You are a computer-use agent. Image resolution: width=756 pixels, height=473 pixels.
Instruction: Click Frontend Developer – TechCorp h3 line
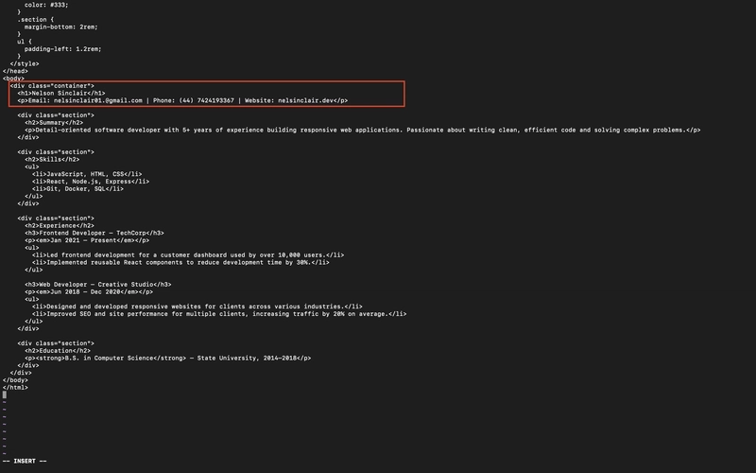(94, 233)
